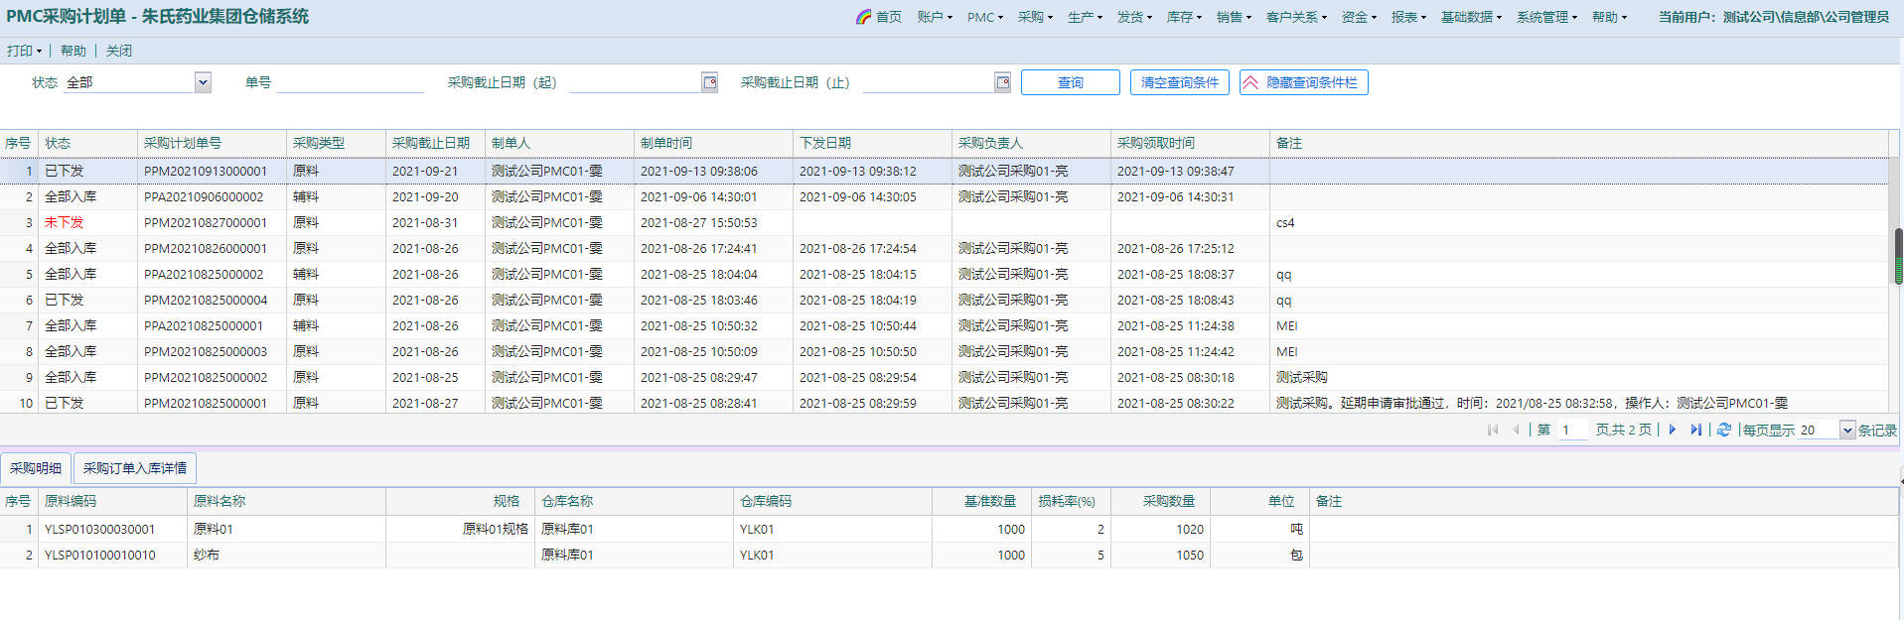Jump to last page of records

[x=1695, y=430]
